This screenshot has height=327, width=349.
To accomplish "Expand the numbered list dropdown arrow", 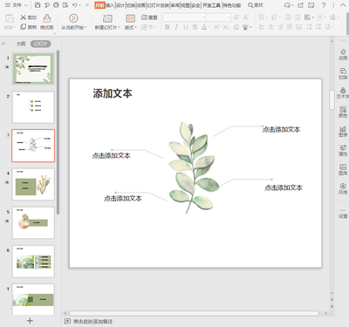I will coord(279,17).
